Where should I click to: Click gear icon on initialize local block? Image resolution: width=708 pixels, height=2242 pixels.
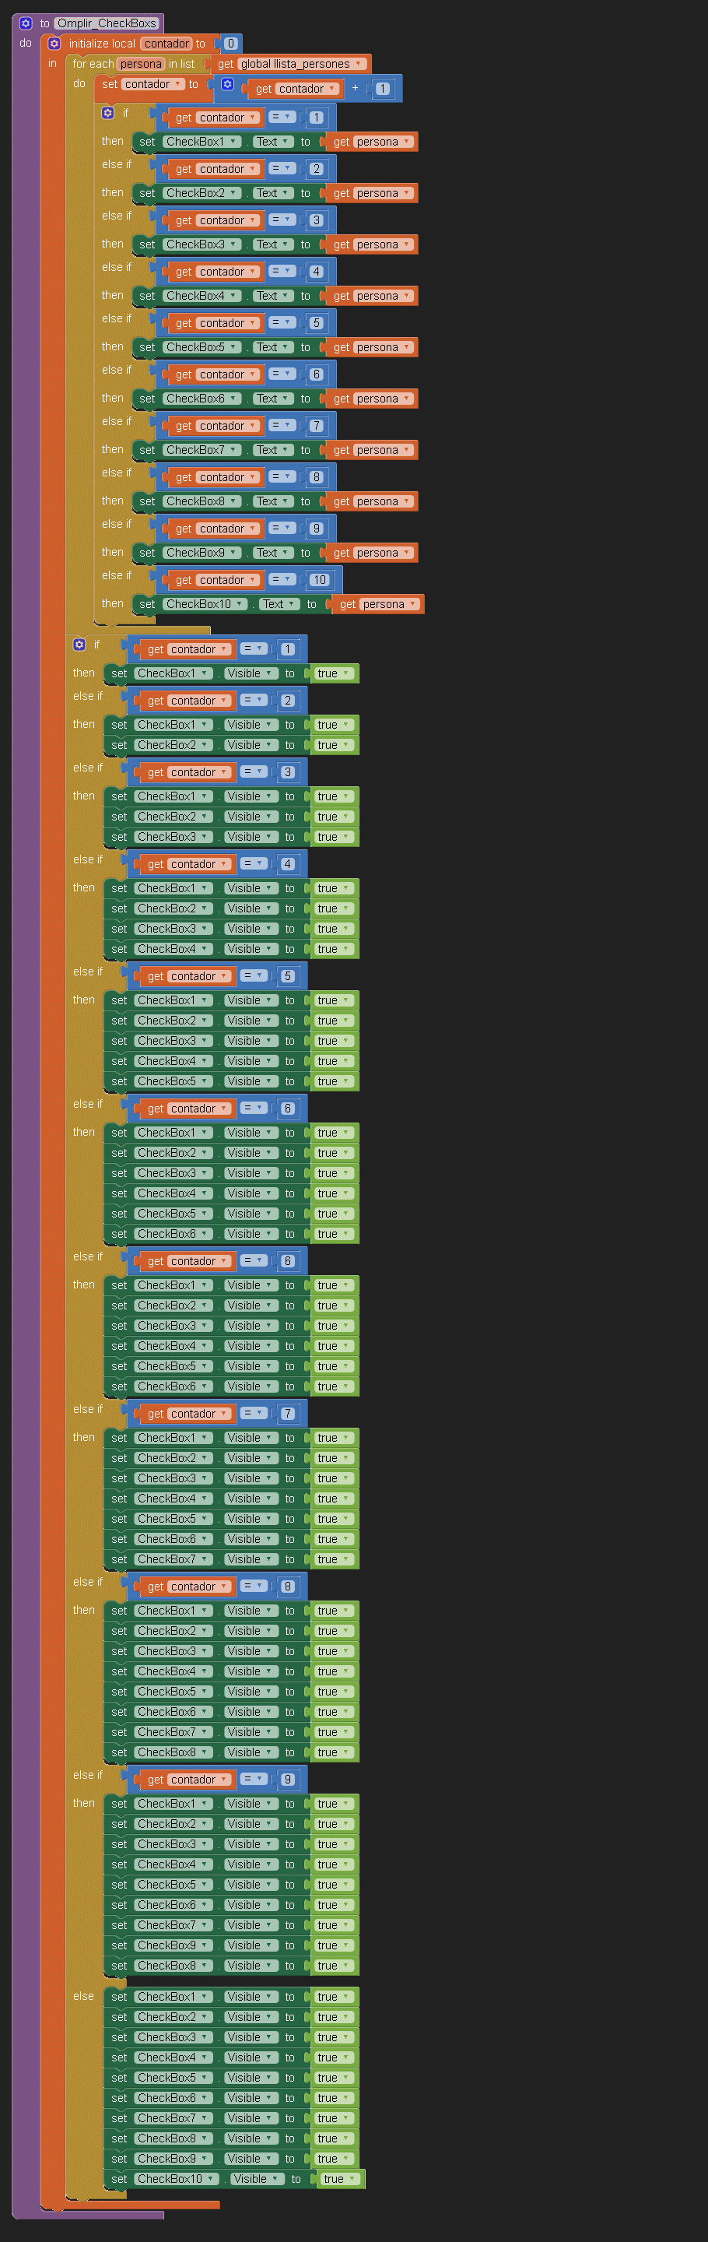pyautogui.click(x=54, y=44)
